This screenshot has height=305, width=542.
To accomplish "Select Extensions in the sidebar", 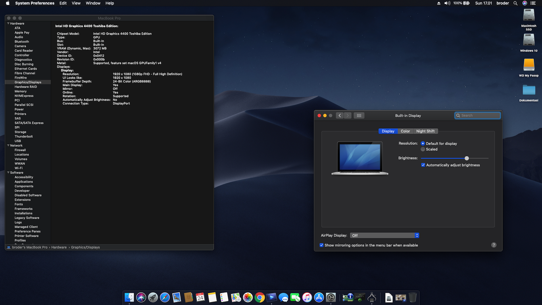I will coord(23,200).
